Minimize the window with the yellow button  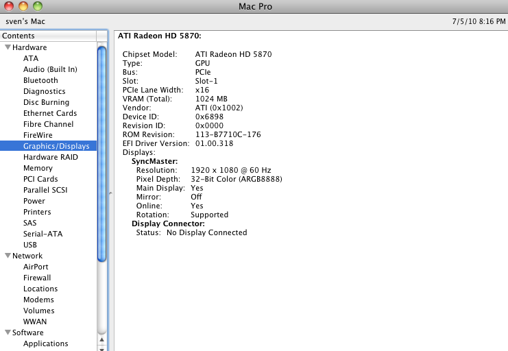point(23,6)
